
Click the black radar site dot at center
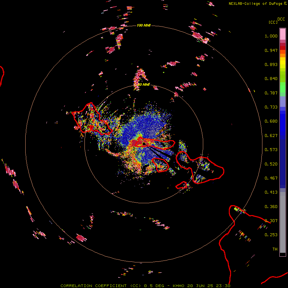144,144
